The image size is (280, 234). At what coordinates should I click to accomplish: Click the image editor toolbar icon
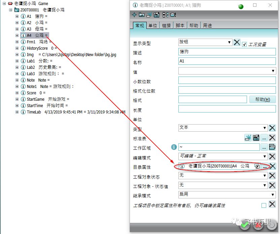tap(156, 14)
